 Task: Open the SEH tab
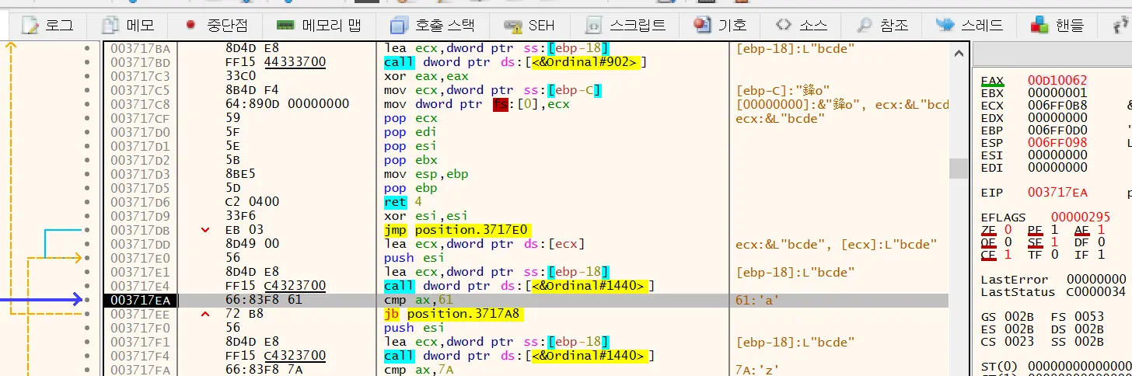(530, 25)
